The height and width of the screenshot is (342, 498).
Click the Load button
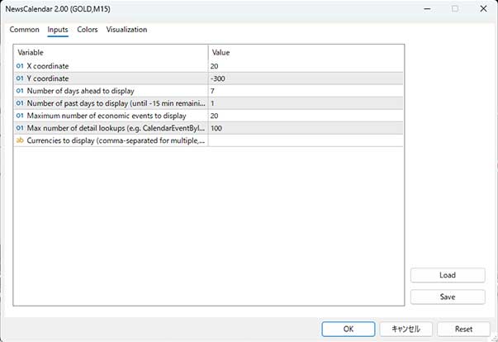tap(448, 275)
